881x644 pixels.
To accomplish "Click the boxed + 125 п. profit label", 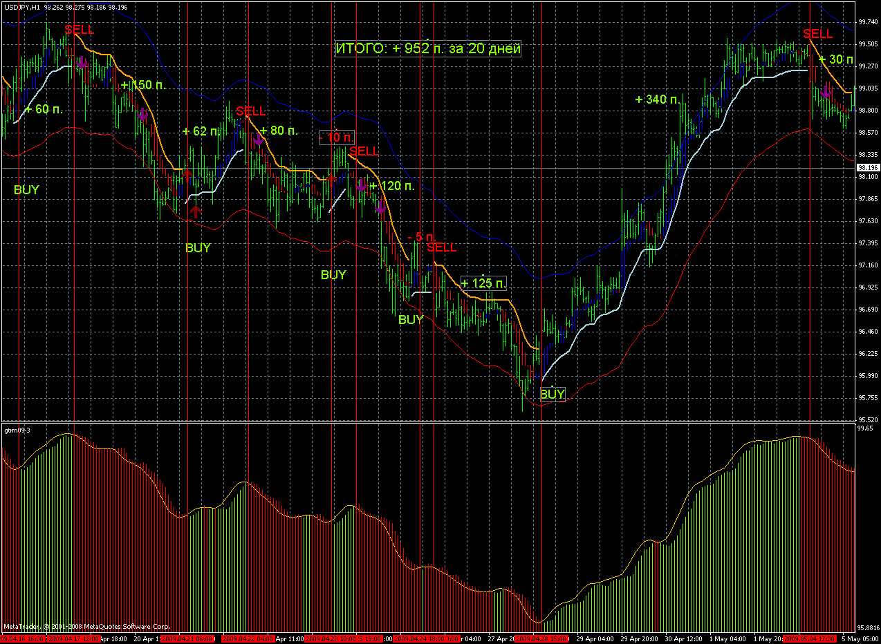I will point(483,283).
